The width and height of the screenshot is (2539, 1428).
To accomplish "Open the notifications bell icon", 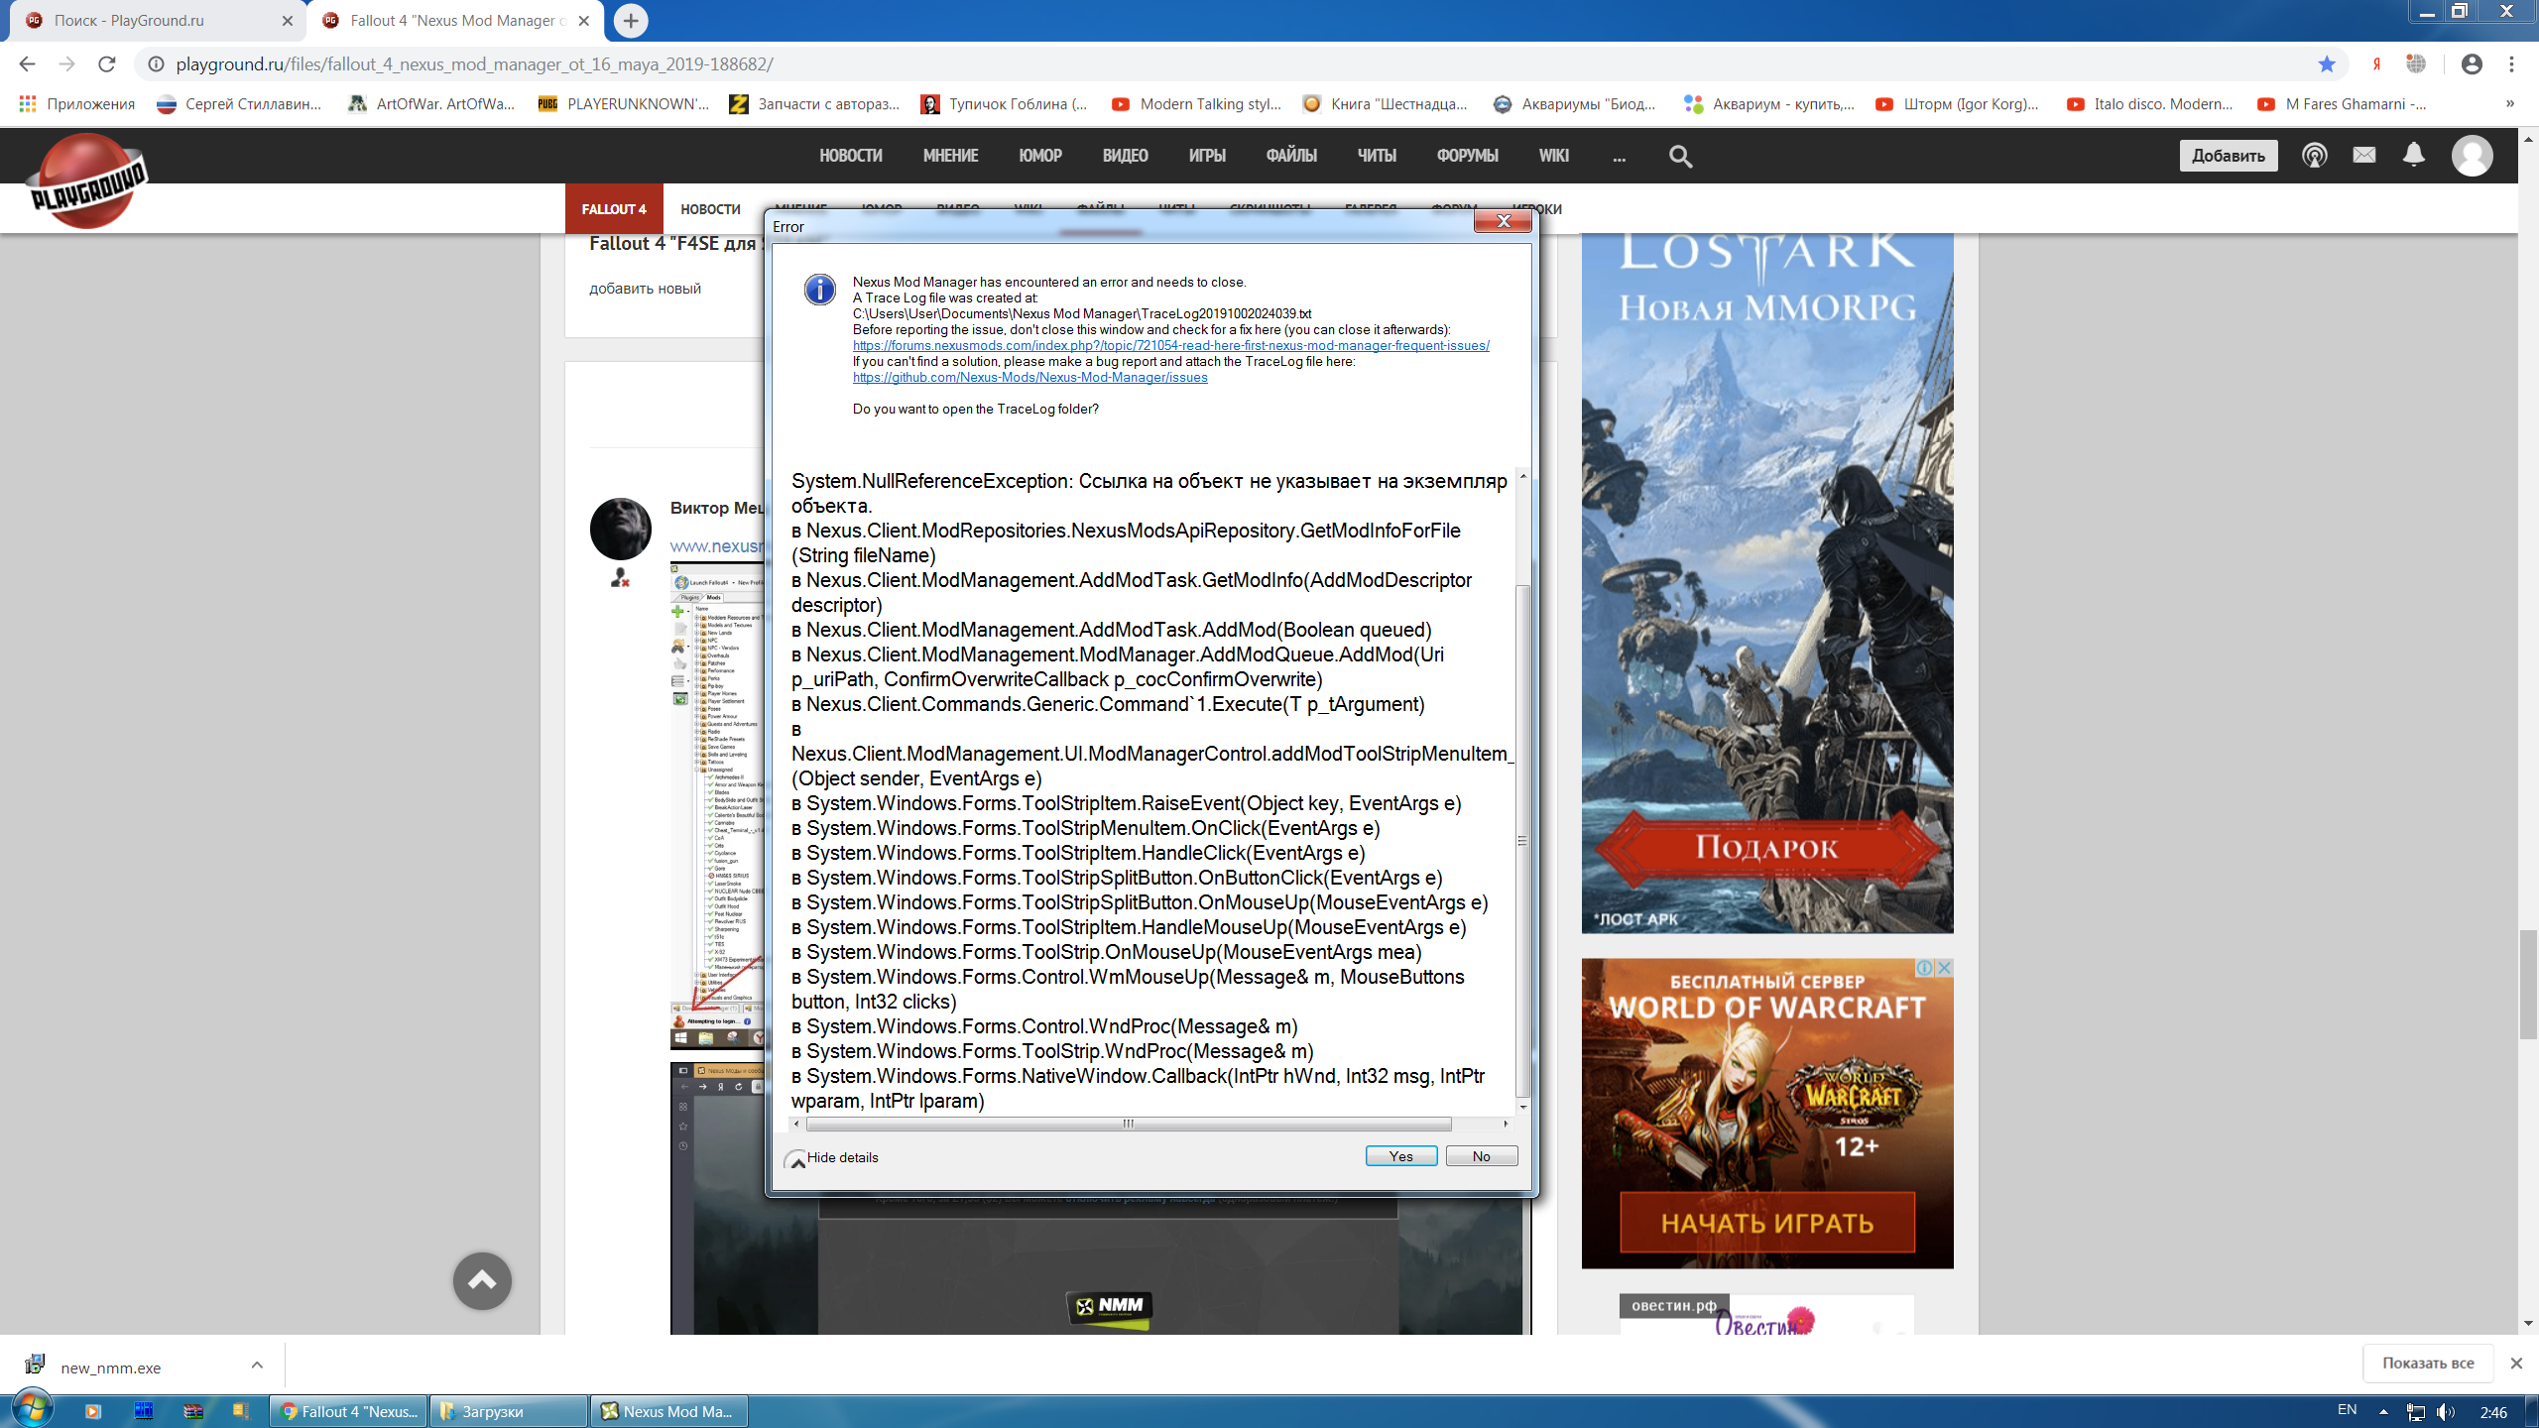I will pyautogui.click(x=2414, y=155).
